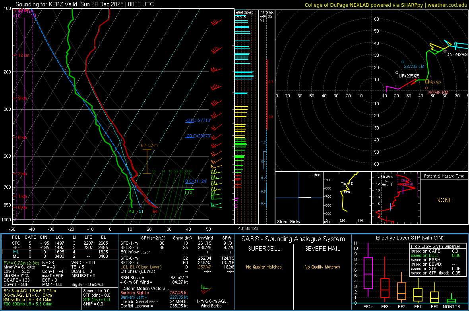Select the 227/35 LM Bunkers left label
Viewport: 469px width, 311px height.
[414, 66]
